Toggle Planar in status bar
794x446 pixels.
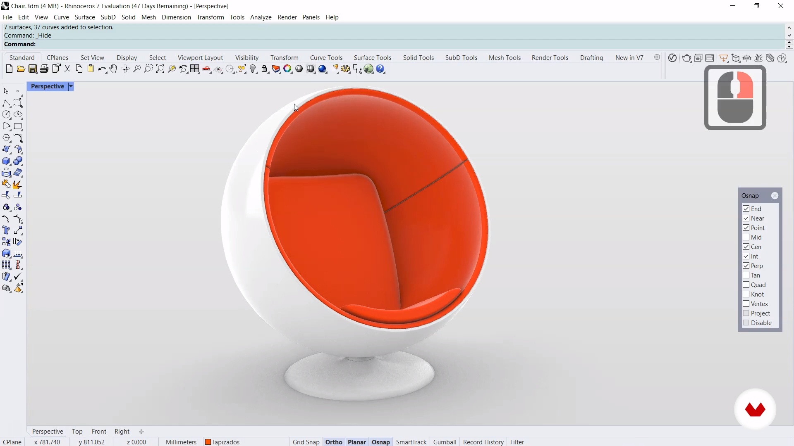tap(357, 442)
